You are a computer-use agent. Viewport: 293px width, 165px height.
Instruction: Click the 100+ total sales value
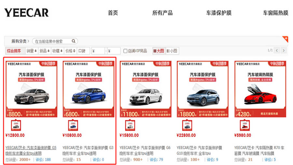click(x=195, y=159)
